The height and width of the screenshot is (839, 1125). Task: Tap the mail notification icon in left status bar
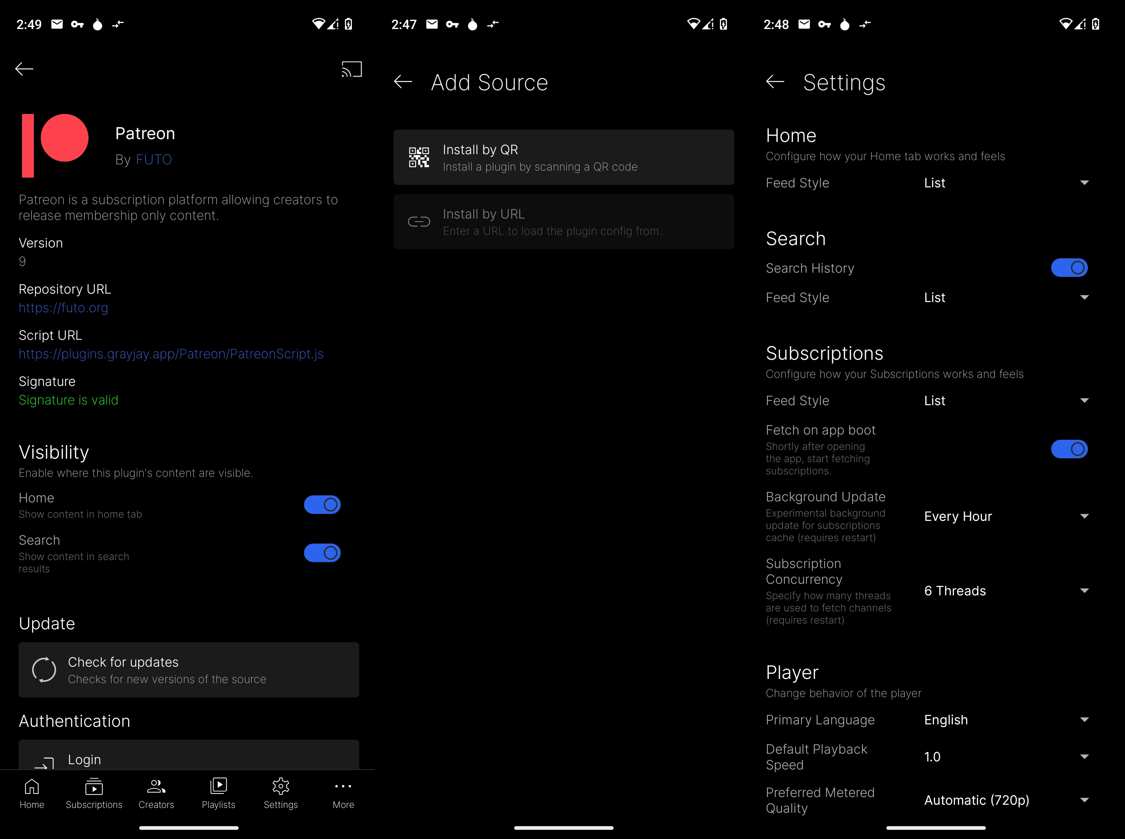(x=57, y=24)
